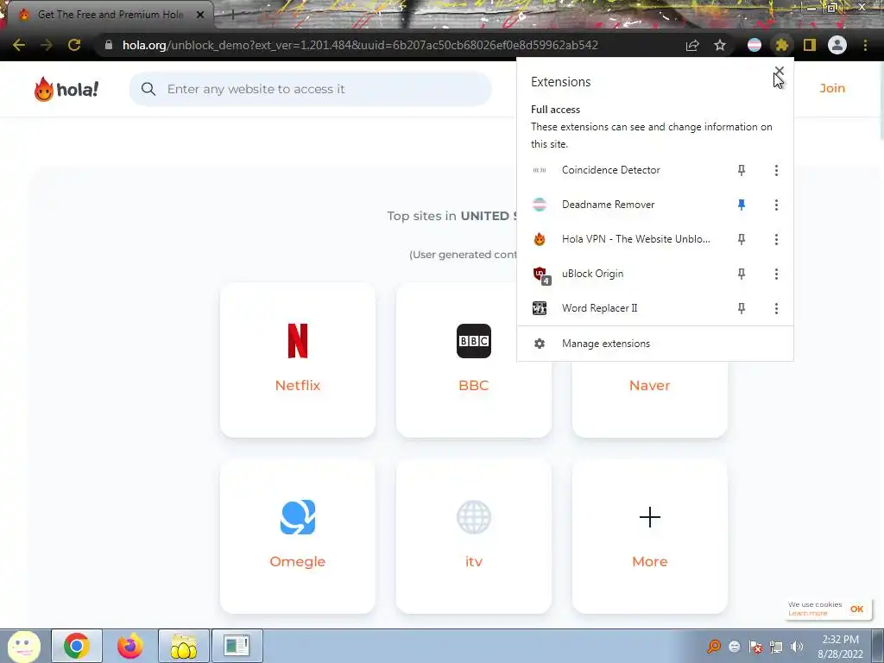Click the browser back arrow
Viewport: 884px width, 663px height.
pyautogui.click(x=19, y=45)
